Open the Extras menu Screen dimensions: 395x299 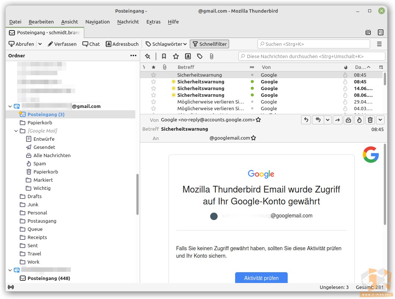[x=154, y=22]
